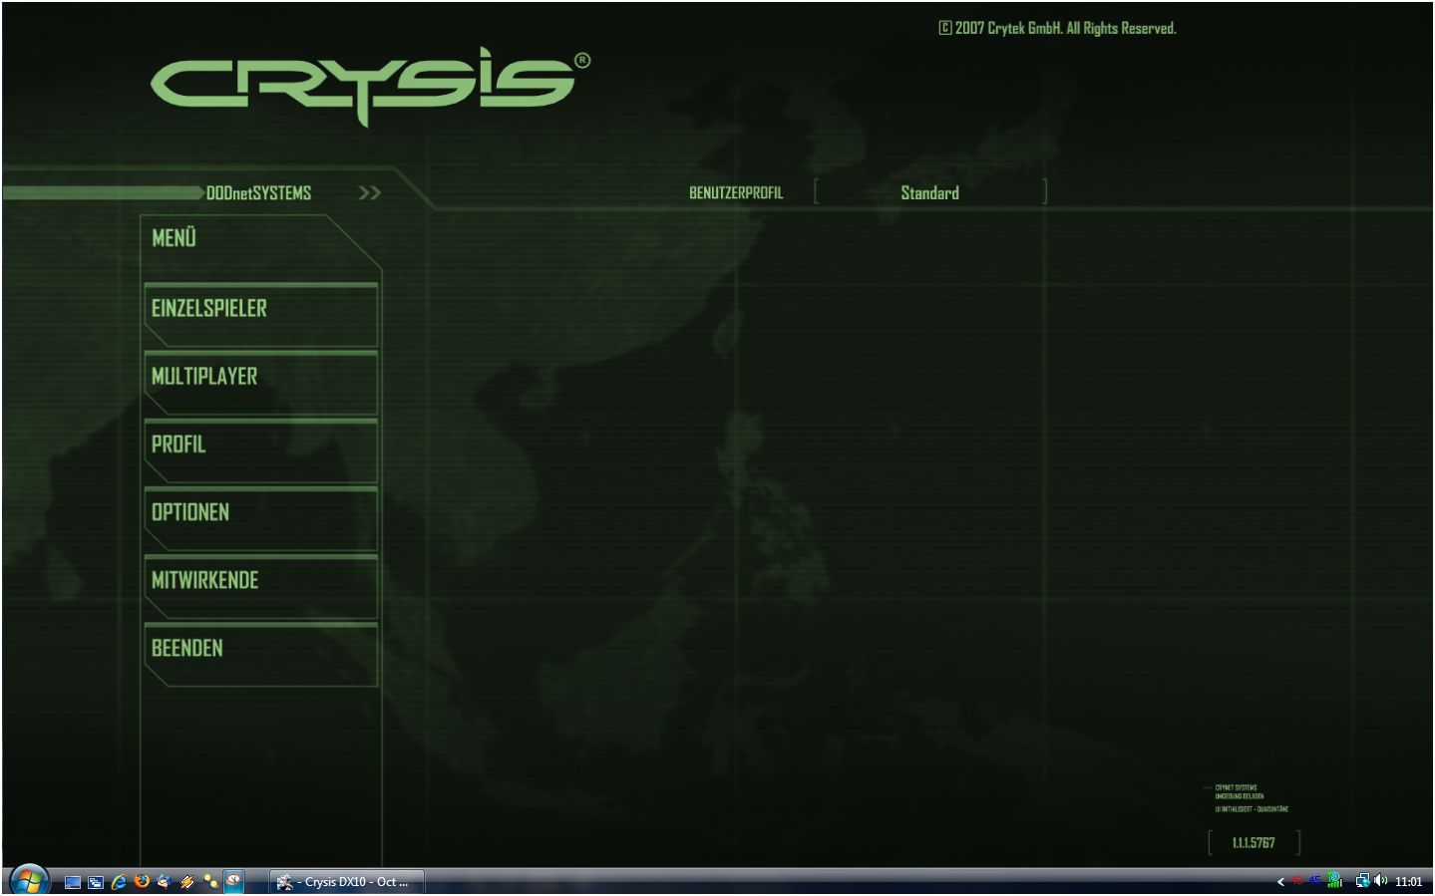The height and width of the screenshot is (896, 1435).
Task: Click Show Desktop in the quick launch
Action: click(x=73, y=882)
